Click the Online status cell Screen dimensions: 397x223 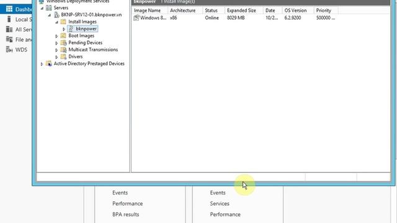coord(212,18)
